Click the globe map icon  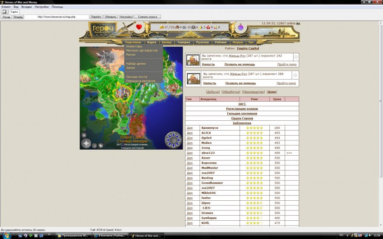point(100,146)
